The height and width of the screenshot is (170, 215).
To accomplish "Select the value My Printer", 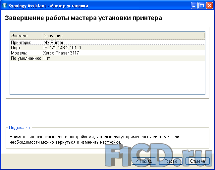I will 53,42.
